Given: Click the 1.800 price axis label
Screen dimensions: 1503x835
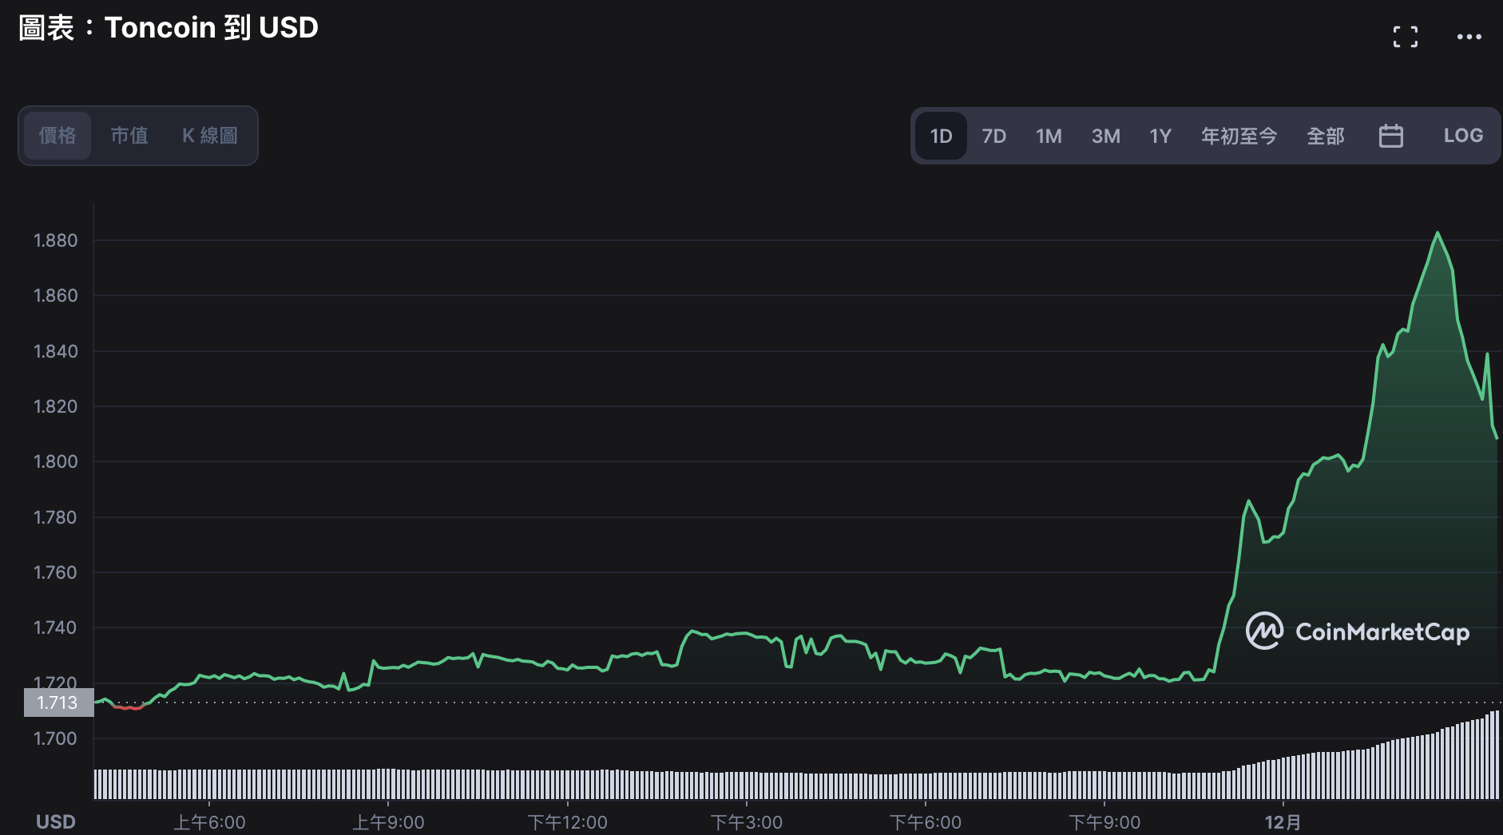Looking at the screenshot, I should (56, 461).
